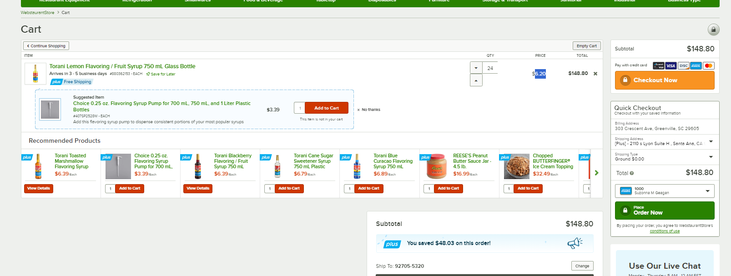The height and width of the screenshot is (276, 731).
Task: Click the Discover card icon
Action: [x=683, y=65]
